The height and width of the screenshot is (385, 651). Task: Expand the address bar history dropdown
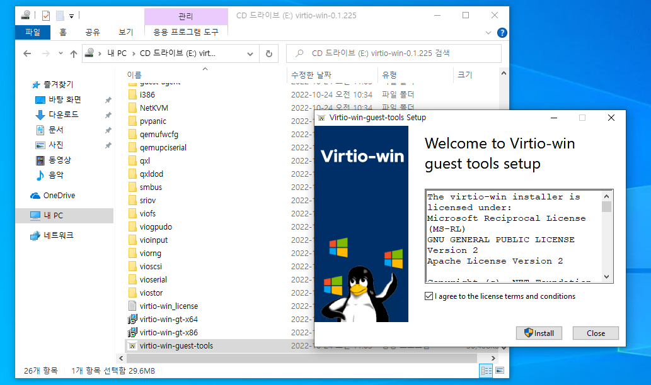(x=250, y=53)
